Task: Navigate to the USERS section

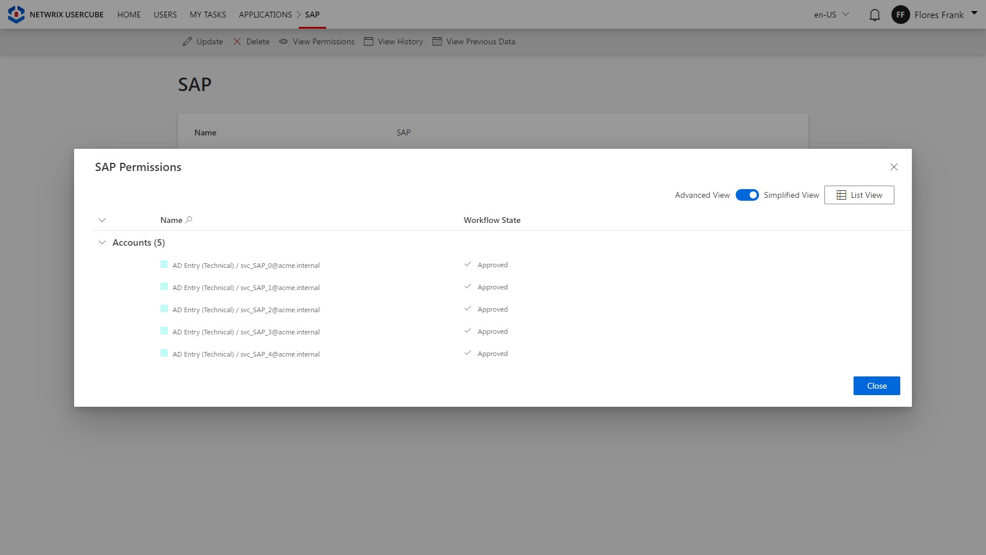Action: click(165, 15)
